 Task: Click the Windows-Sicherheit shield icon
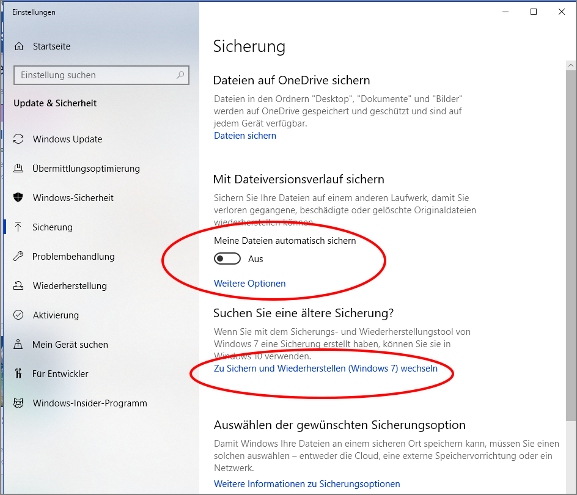18,197
